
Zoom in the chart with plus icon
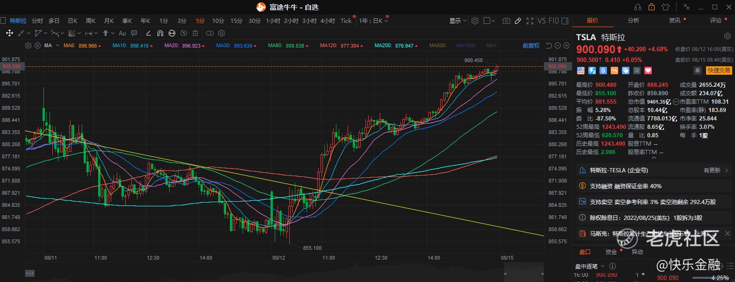(567, 45)
